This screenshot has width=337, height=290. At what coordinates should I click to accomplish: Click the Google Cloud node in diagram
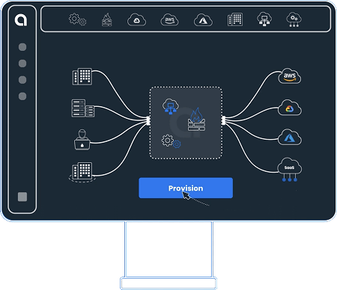tap(290, 108)
